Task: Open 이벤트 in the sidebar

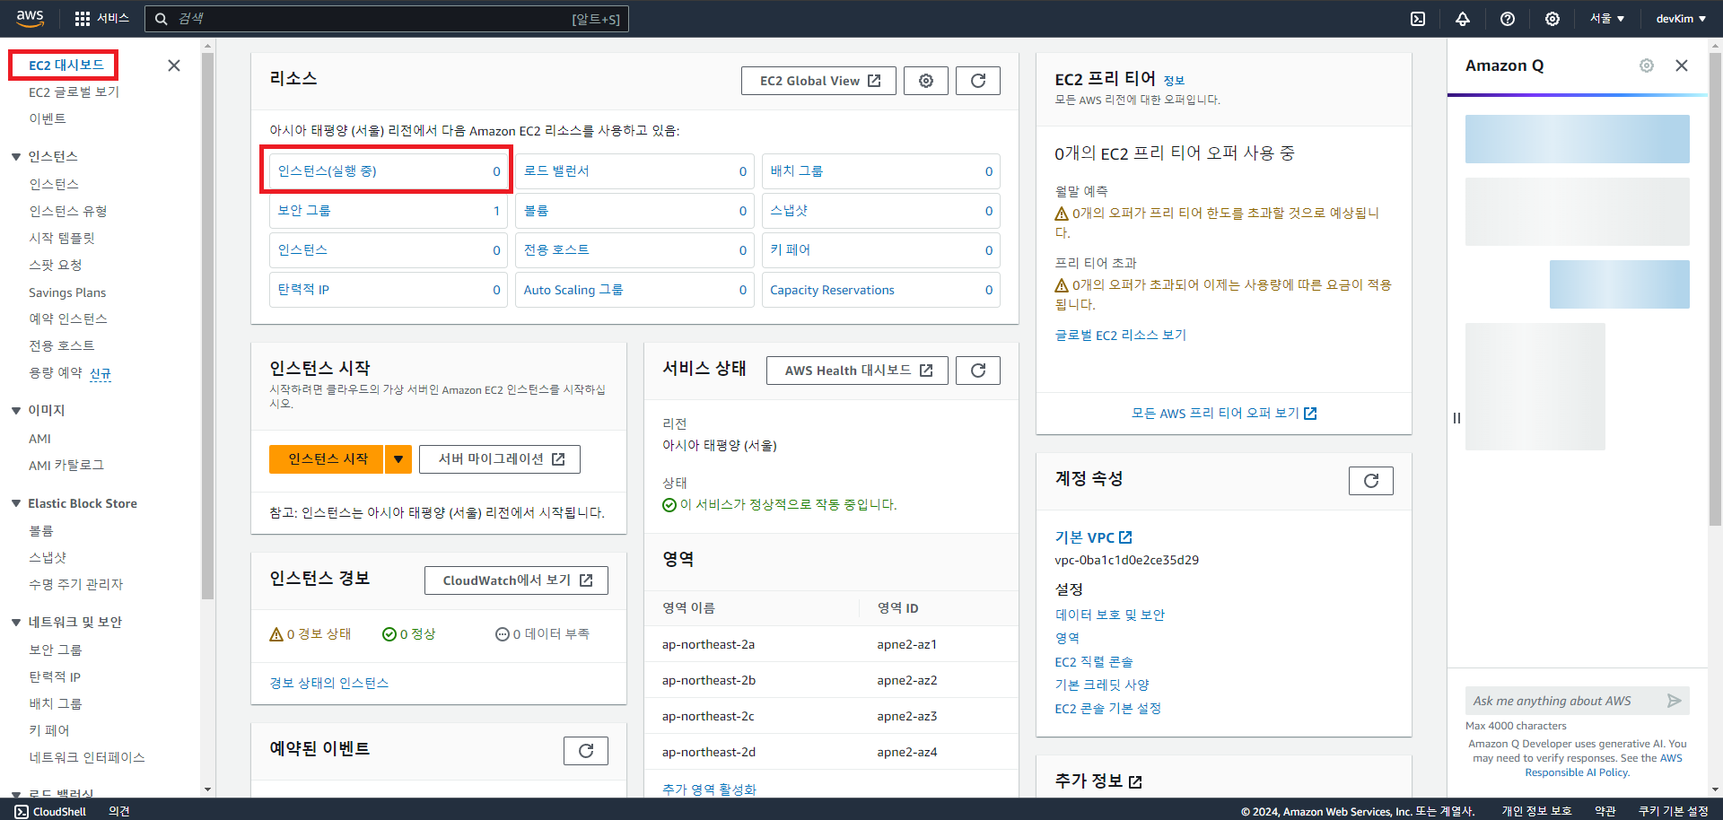Action: (x=48, y=118)
